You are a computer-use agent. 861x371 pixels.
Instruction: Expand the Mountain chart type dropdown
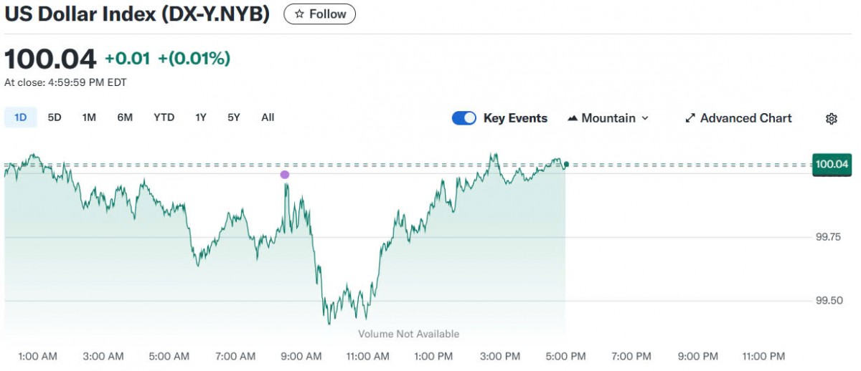tap(644, 119)
